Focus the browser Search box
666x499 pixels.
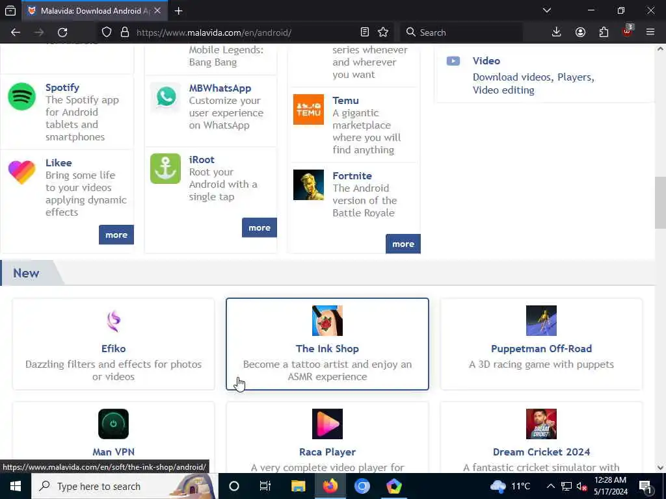461,32
